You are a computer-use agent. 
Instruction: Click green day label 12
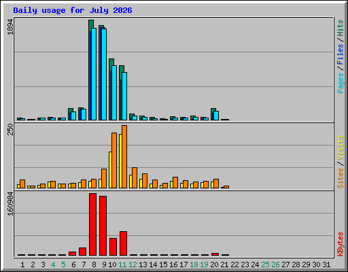click(133, 265)
